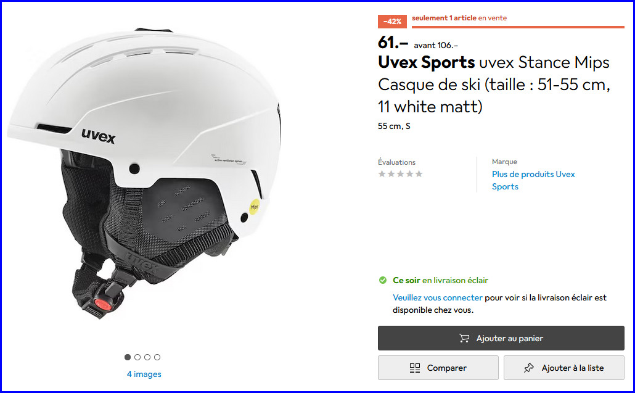Select the second image carousel dot

(137, 357)
